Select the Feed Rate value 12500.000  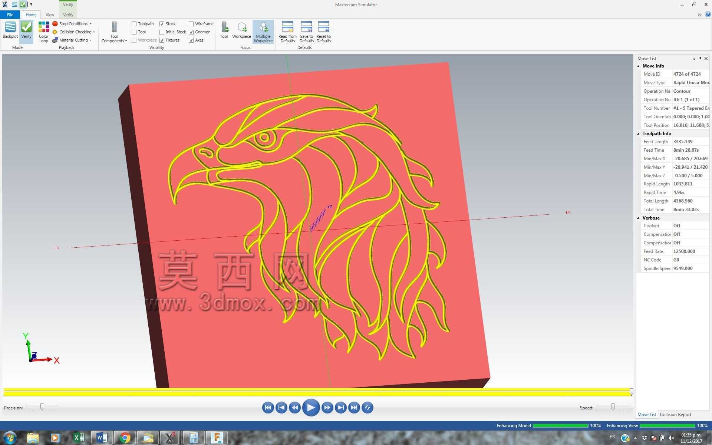coord(684,251)
